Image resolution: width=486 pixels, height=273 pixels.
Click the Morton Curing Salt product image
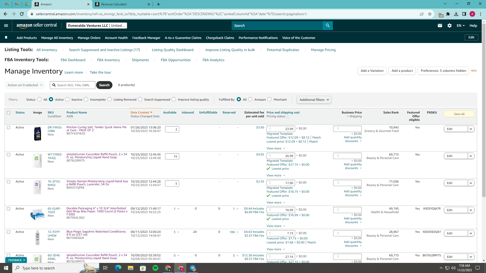click(x=37, y=133)
